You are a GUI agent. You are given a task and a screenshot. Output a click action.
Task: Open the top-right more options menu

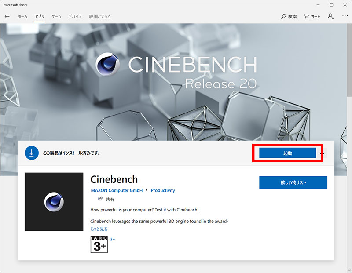point(345,16)
